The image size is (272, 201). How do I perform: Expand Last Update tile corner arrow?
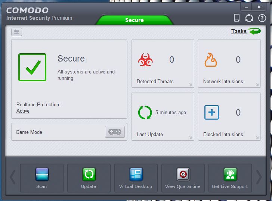tap(191, 138)
